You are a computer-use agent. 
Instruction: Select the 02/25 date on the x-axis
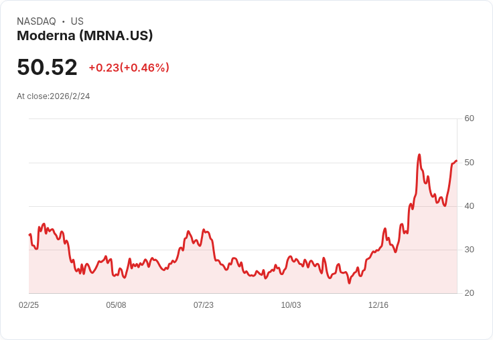click(x=29, y=305)
